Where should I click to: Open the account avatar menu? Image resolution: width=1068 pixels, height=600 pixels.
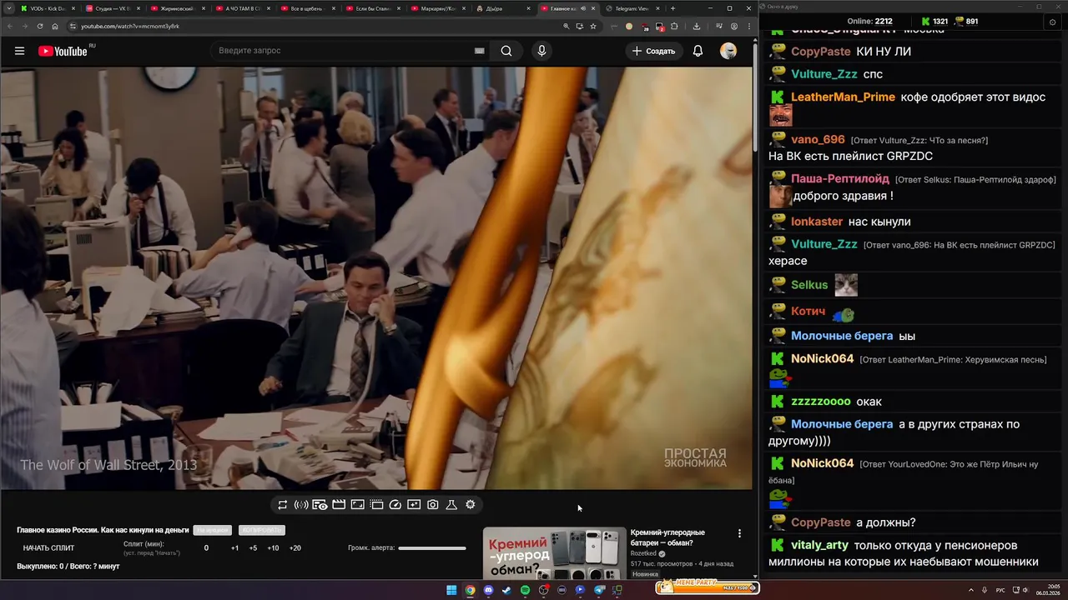coord(728,51)
